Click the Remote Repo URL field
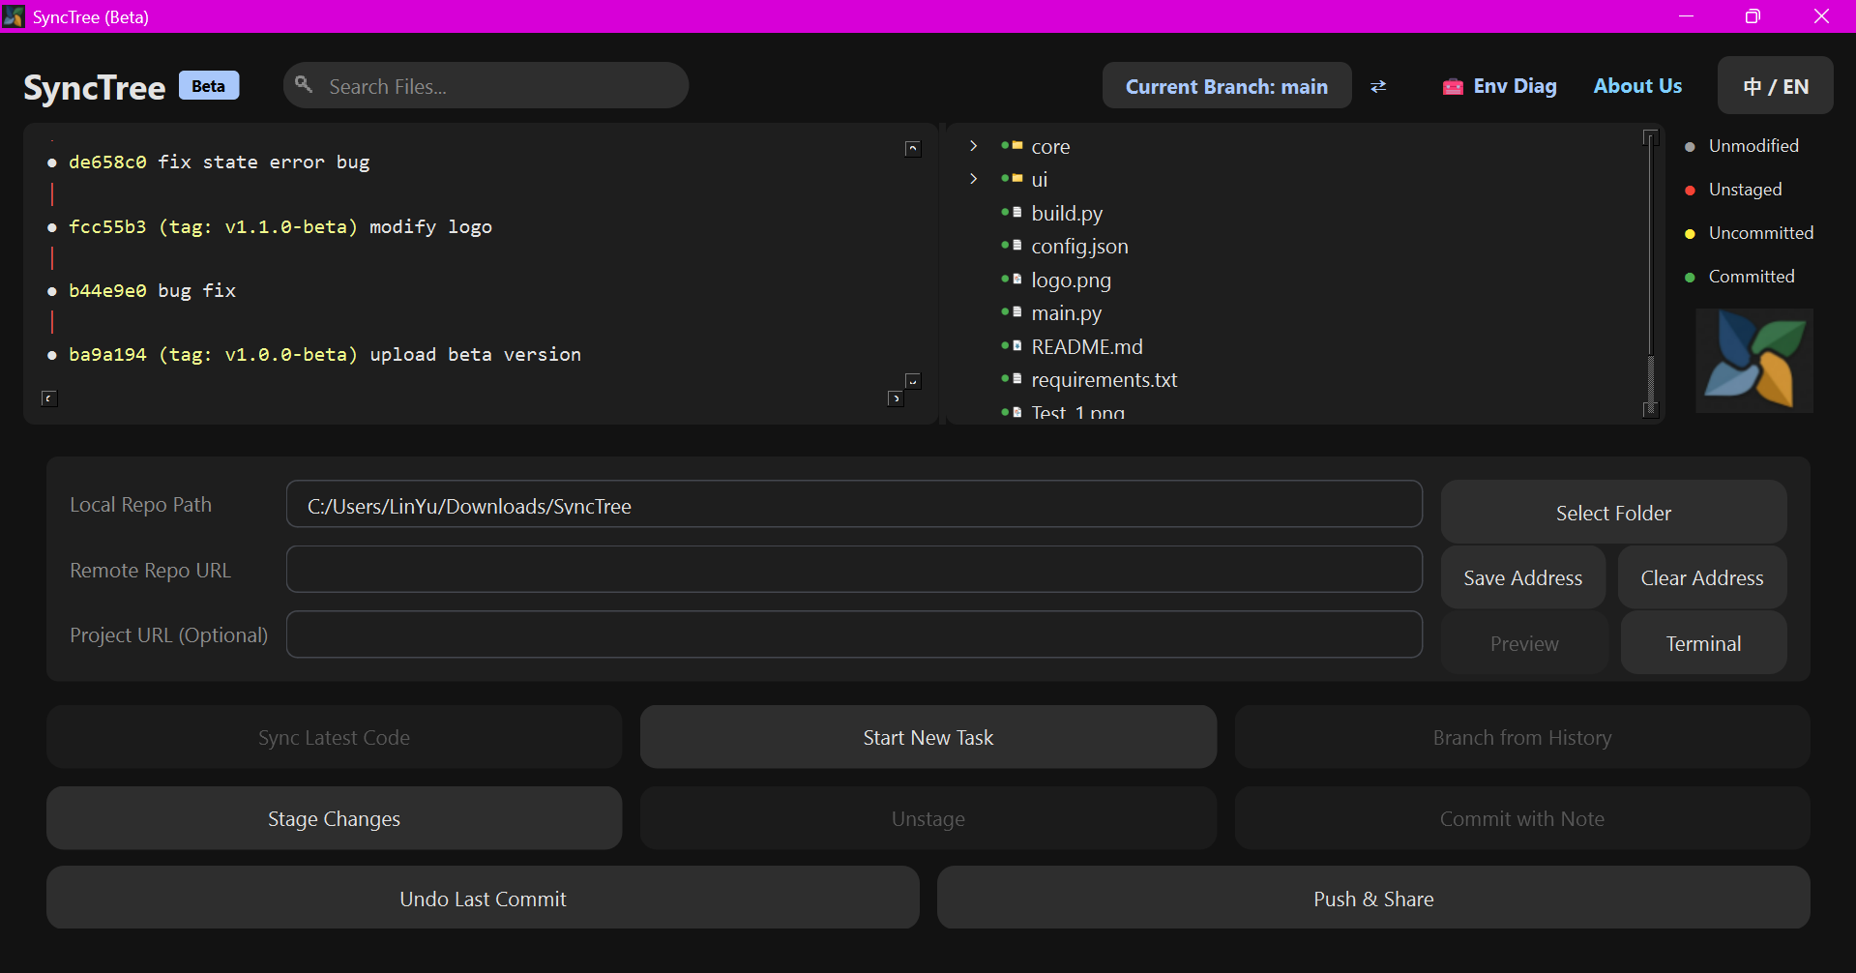Image resolution: width=1856 pixels, height=973 pixels. pos(854,570)
